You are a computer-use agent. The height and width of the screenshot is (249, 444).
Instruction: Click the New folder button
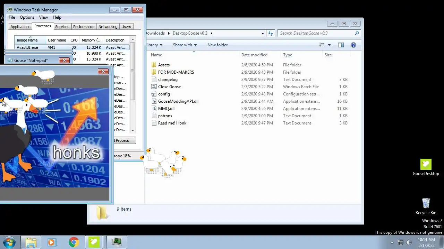pyautogui.click(x=217, y=45)
